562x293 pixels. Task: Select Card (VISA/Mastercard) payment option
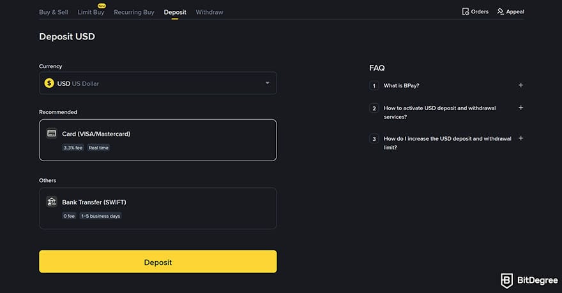(x=158, y=140)
